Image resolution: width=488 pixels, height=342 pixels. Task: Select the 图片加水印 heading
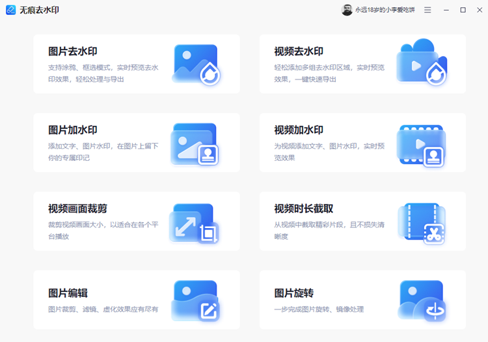[x=72, y=130]
